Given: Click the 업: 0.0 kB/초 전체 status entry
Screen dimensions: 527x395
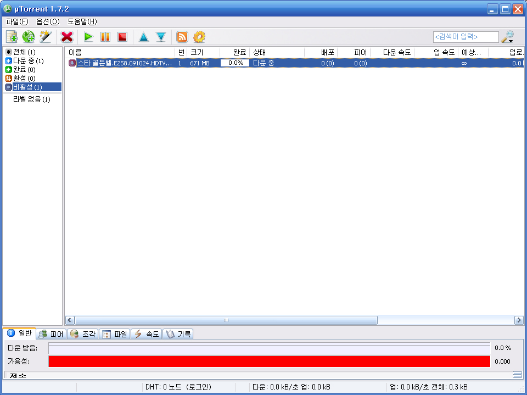Looking at the screenshot, I should [x=429, y=387].
